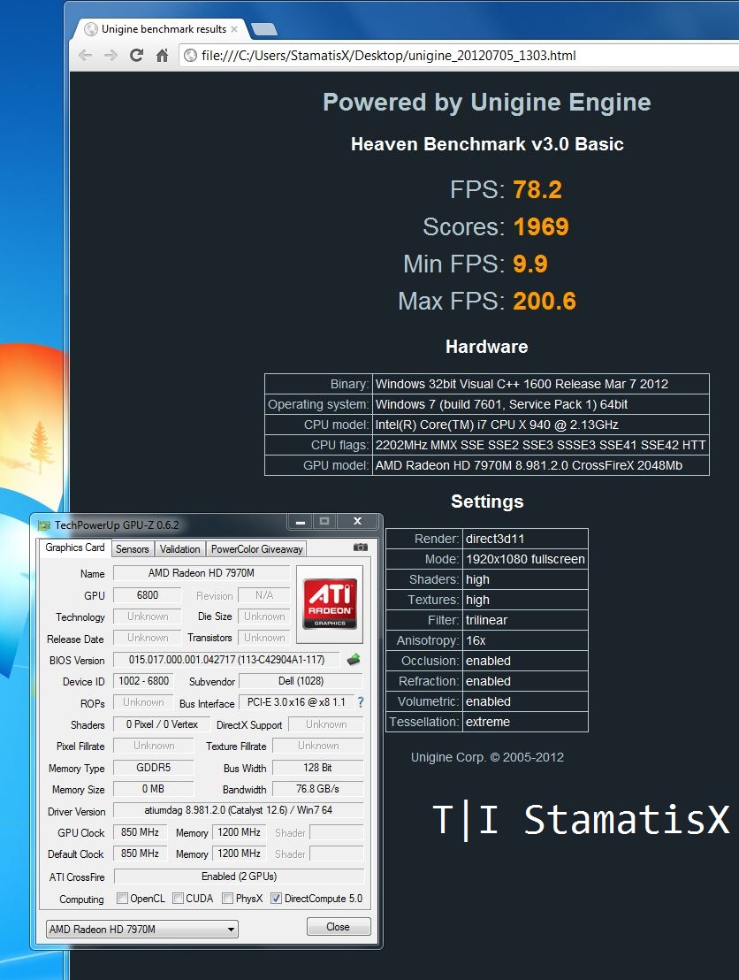Image resolution: width=739 pixels, height=980 pixels.
Task: Tick the CUDA checkbox
Action: click(178, 899)
